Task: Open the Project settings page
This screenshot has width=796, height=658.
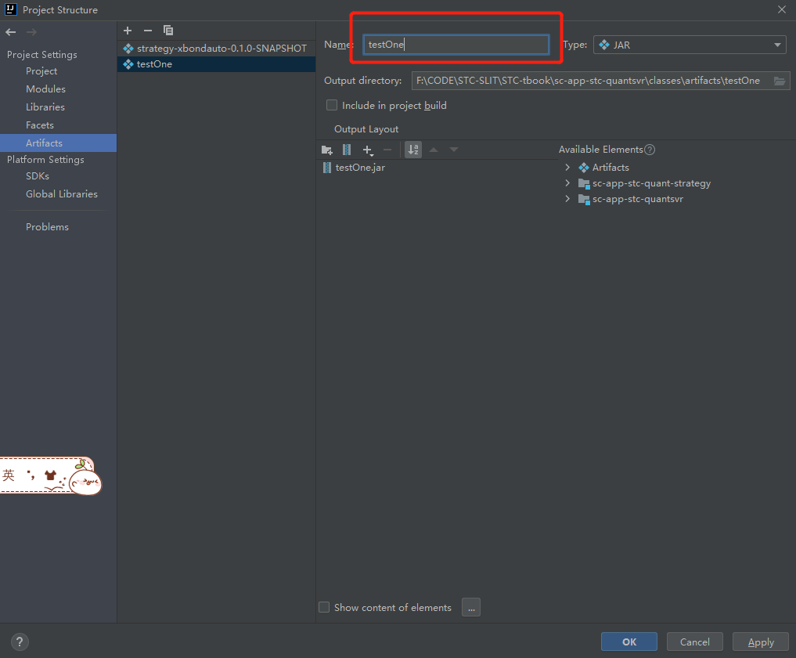Action: click(x=41, y=71)
